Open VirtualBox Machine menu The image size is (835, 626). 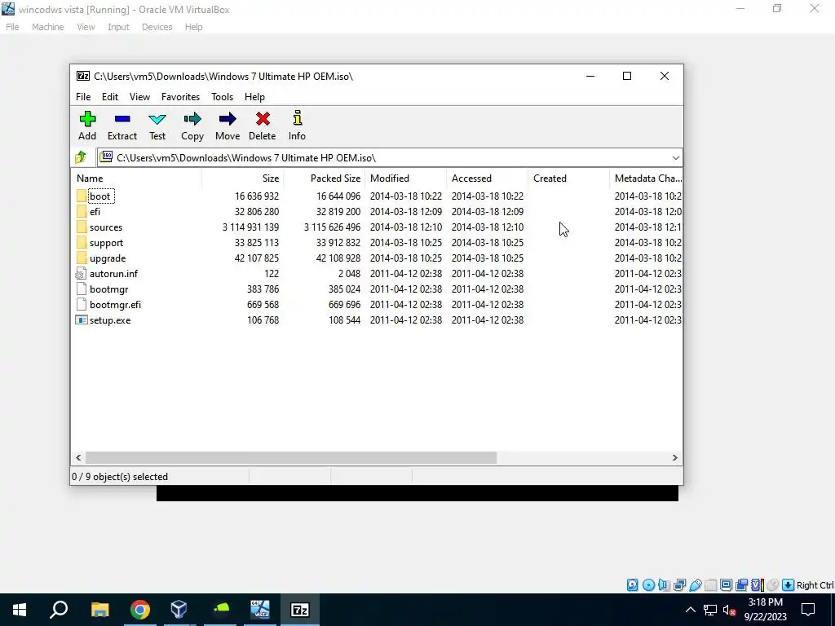pyautogui.click(x=47, y=27)
